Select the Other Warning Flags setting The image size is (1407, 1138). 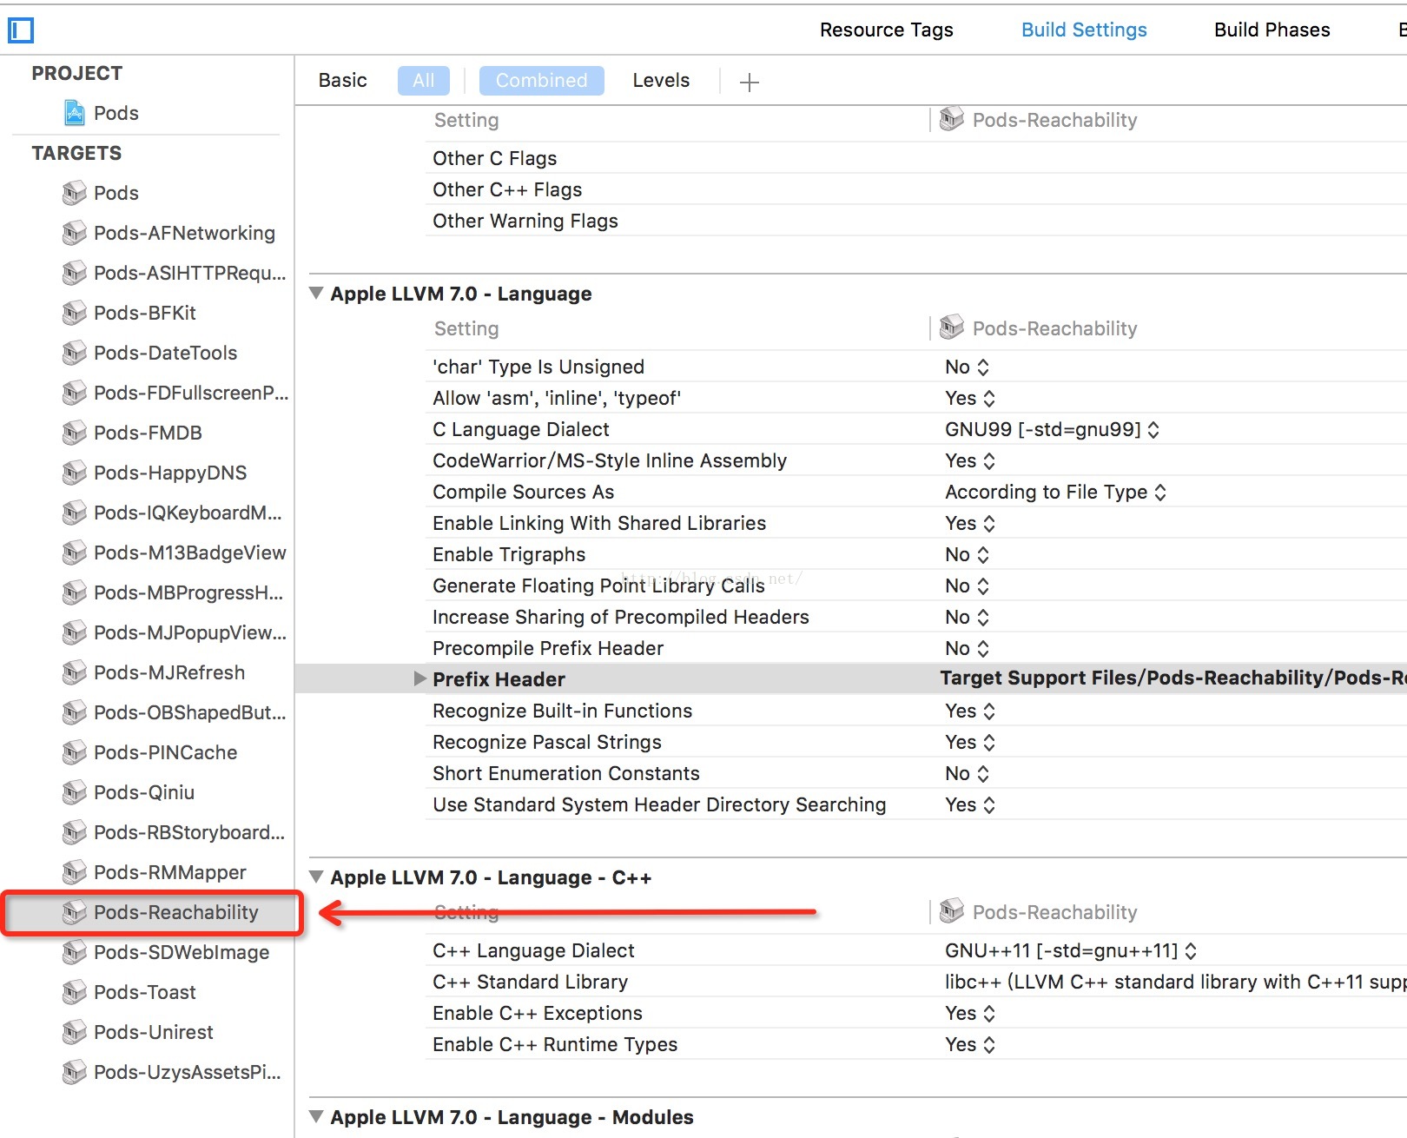pos(525,221)
